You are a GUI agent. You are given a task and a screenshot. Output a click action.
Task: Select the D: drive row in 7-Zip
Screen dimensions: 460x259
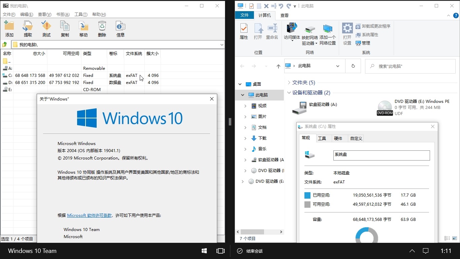pos(80,82)
